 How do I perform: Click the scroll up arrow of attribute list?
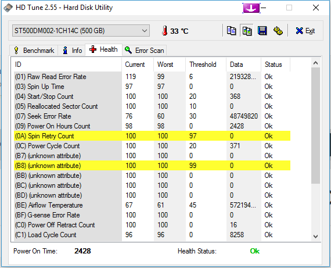coord(315,63)
